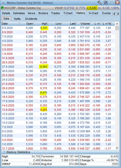121x168 pixels.
Task: Click the table scrollbar down arrow
Action: click(x=117, y=148)
